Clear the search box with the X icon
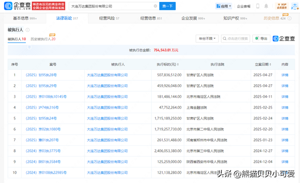The image size is (300, 183). 155,6
